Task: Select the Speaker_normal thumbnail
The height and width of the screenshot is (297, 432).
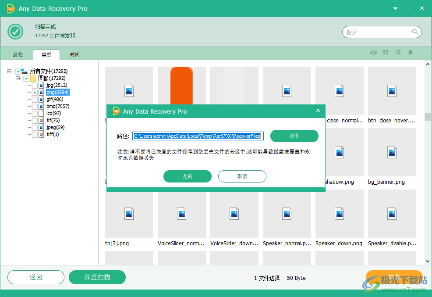Action: pos(287,214)
